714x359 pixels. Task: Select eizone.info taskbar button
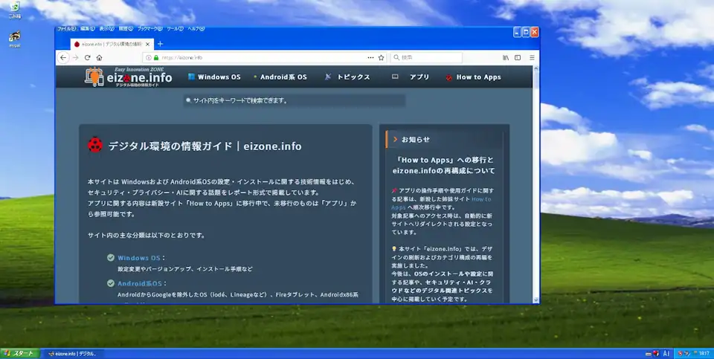73,354
